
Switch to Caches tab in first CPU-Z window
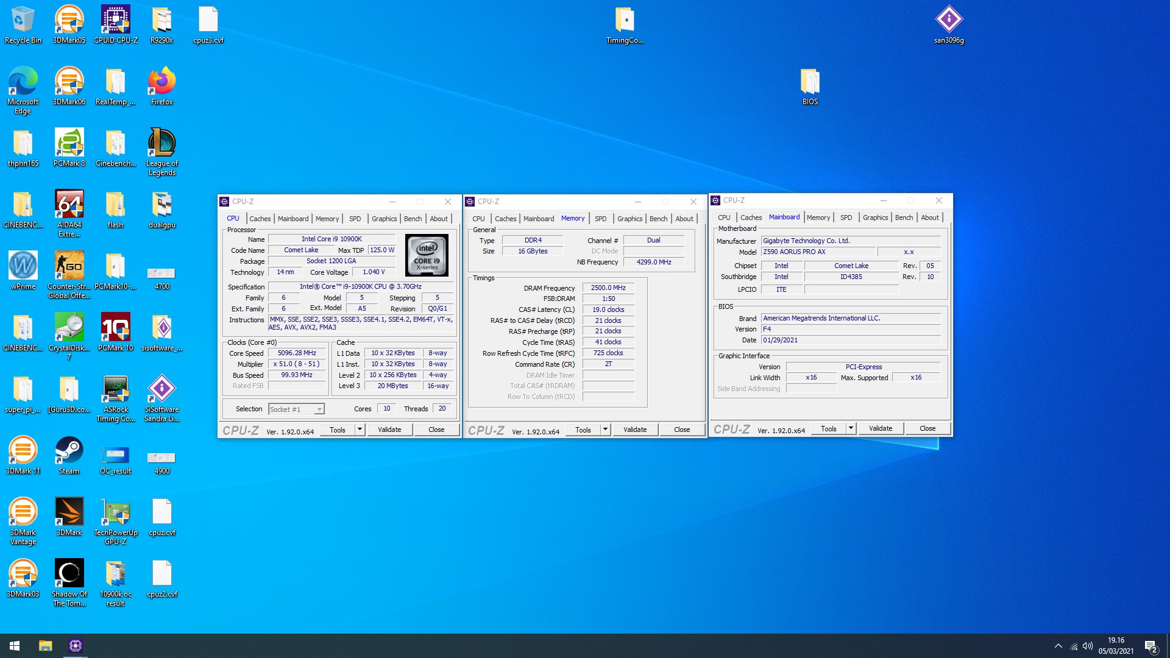260,219
